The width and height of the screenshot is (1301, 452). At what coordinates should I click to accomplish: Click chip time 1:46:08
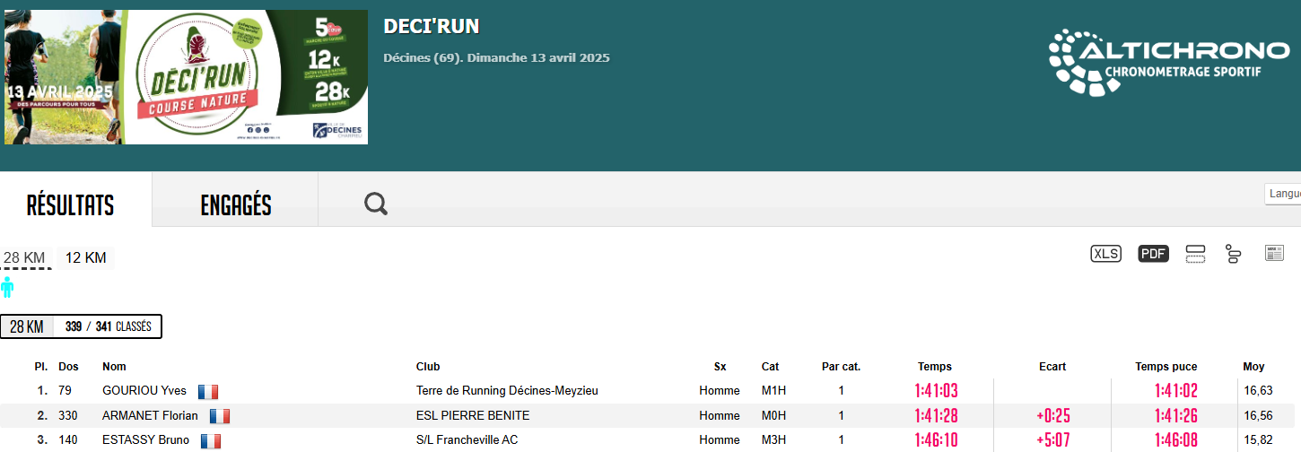pyautogui.click(x=1175, y=440)
